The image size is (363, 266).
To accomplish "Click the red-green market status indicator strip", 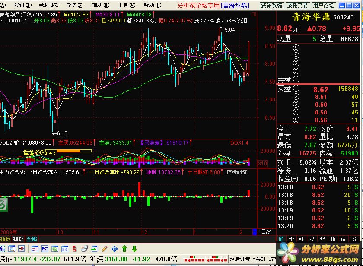I will pyautogui.click(x=206, y=259).
